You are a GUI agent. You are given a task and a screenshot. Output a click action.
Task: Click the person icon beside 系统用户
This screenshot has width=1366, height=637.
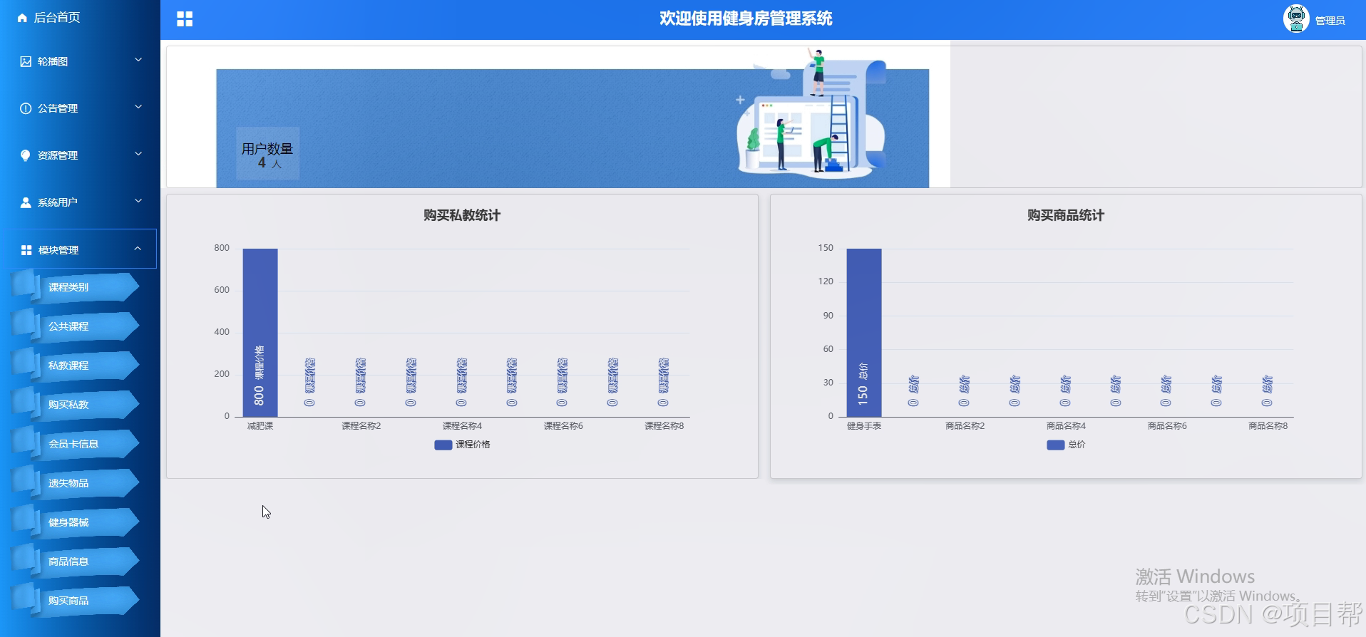tap(26, 202)
